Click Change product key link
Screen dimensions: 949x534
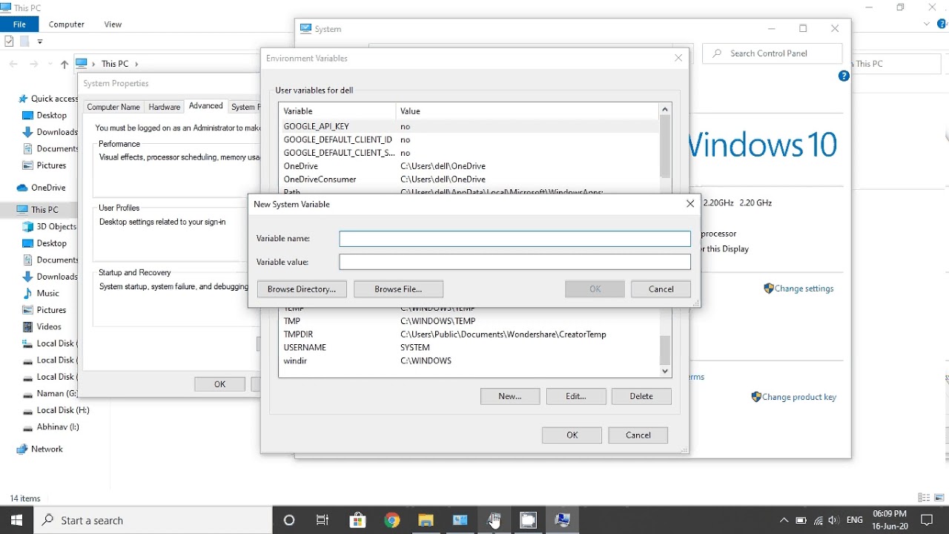(799, 397)
